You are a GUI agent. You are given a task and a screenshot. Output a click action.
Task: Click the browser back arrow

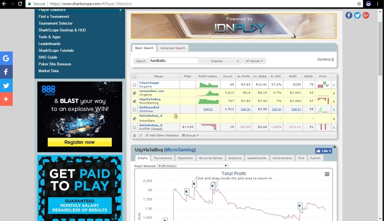point(4,4)
